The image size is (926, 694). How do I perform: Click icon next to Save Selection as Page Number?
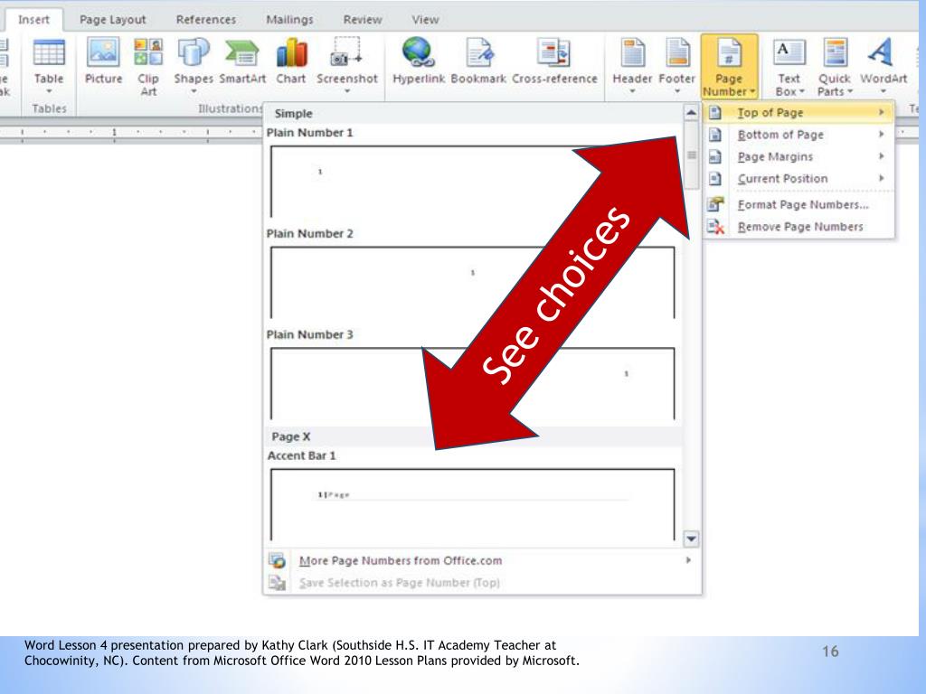[277, 583]
